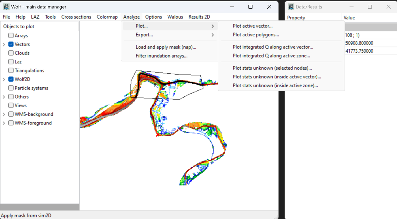
Task: Minimize the Data/Results window
Action: (351, 7)
